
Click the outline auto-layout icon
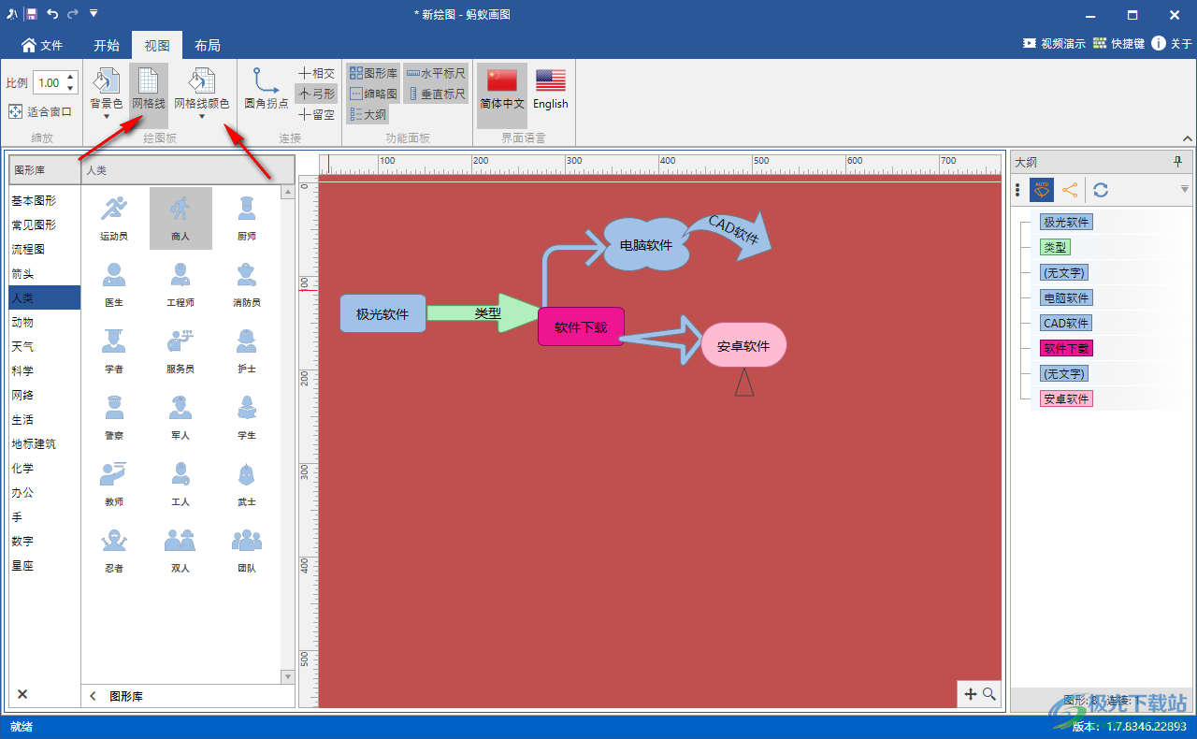1042,190
